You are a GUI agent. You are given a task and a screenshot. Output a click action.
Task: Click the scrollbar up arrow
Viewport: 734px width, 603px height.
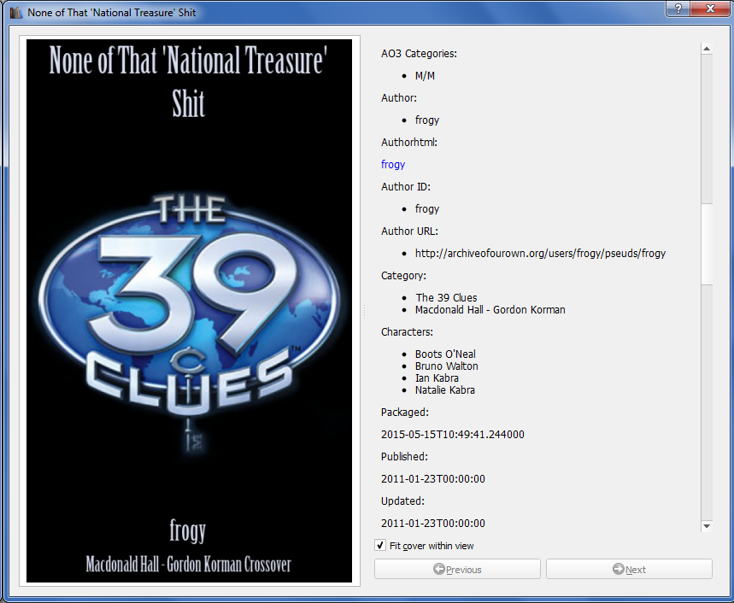(x=707, y=48)
